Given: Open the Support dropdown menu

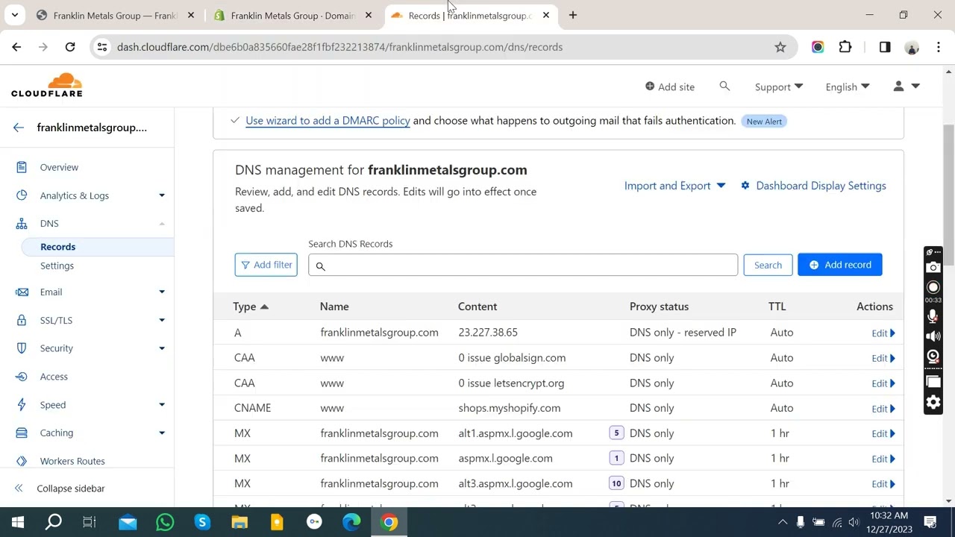Looking at the screenshot, I should [x=778, y=87].
